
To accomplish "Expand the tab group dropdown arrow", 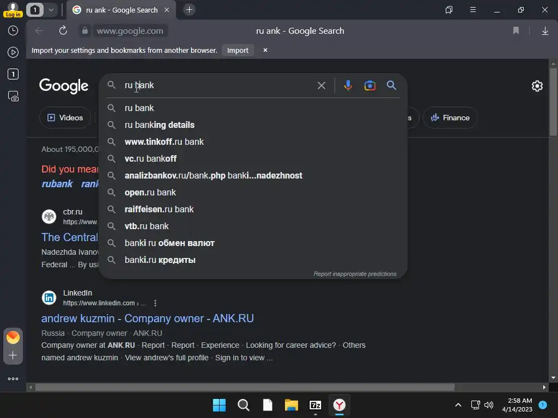I will pyautogui.click(x=51, y=10).
